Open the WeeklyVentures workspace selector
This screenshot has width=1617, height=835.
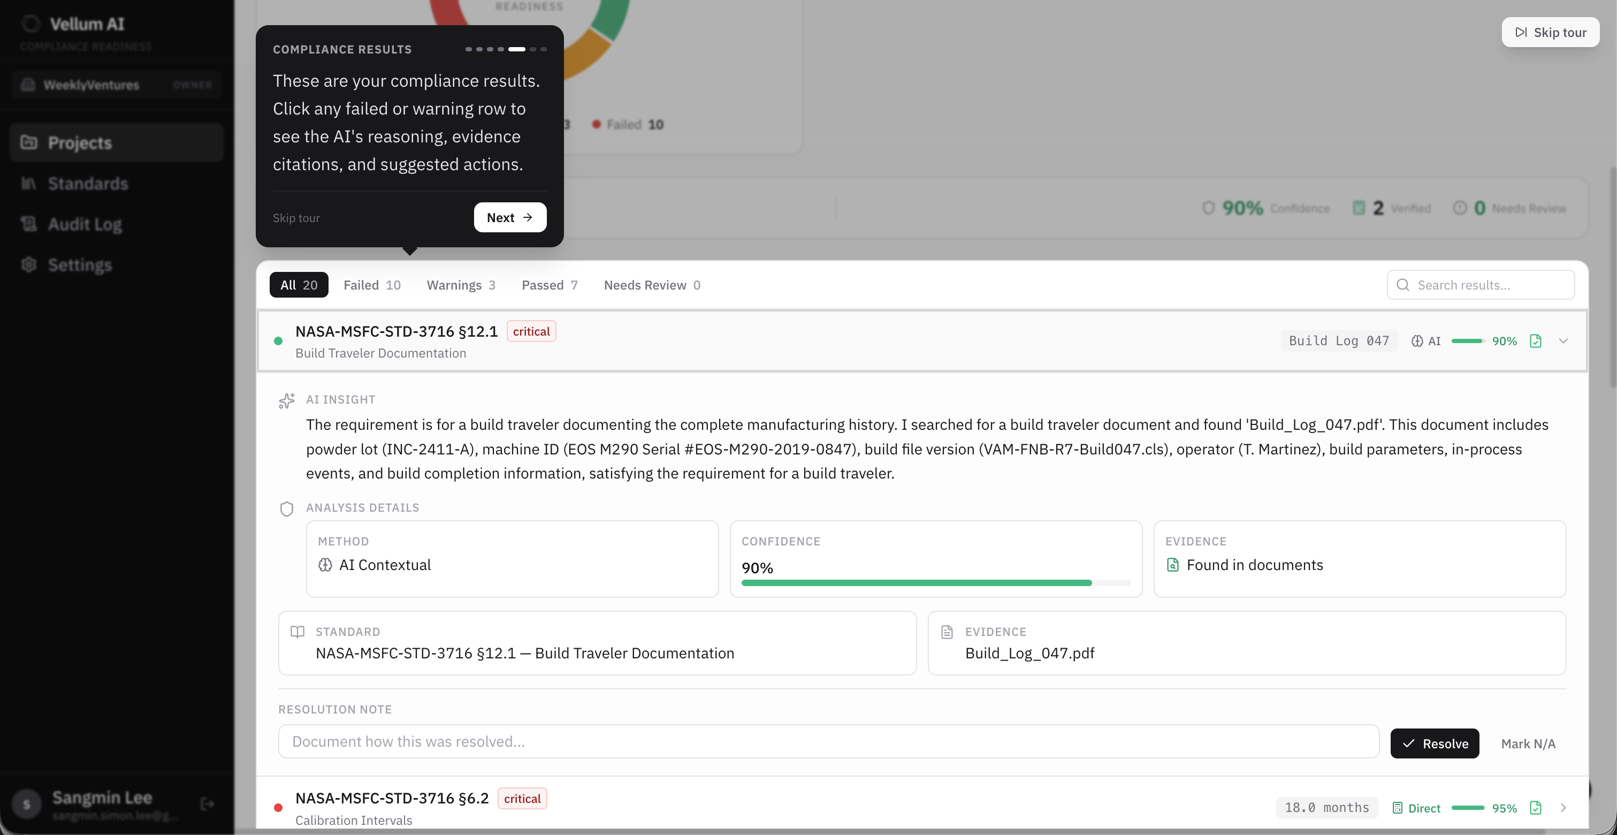(x=117, y=85)
